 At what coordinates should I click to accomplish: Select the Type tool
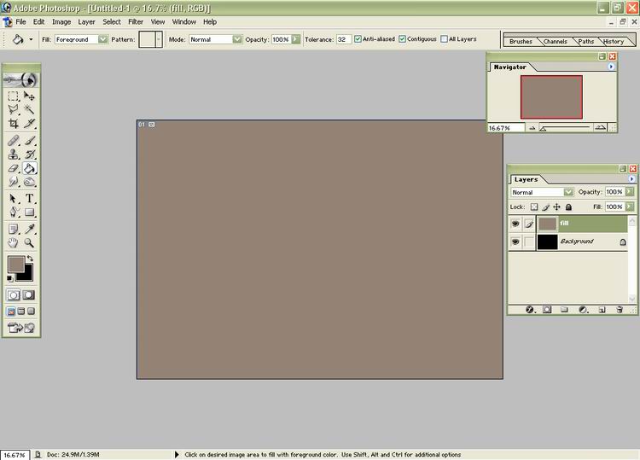click(x=29, y=198)
